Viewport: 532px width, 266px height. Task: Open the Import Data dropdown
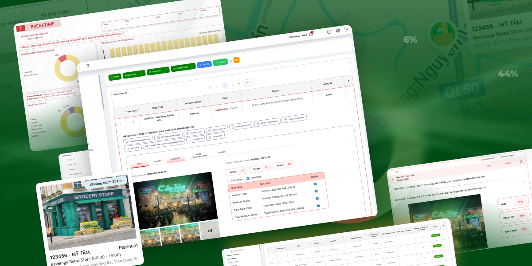click(x=184, y=67)
